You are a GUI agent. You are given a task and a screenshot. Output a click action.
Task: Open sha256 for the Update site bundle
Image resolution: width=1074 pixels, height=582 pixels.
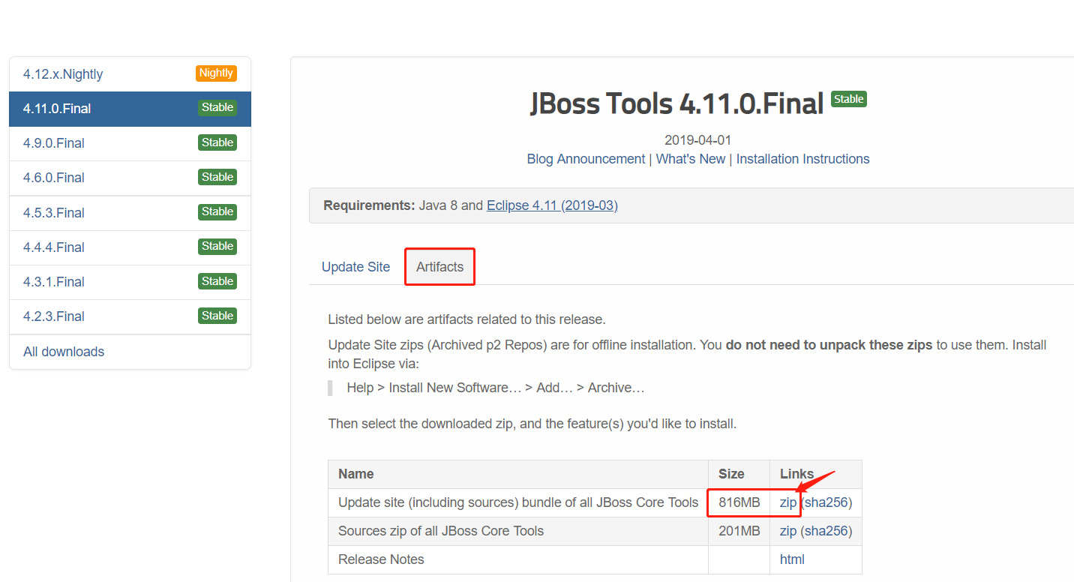click(x=826, y=502)
